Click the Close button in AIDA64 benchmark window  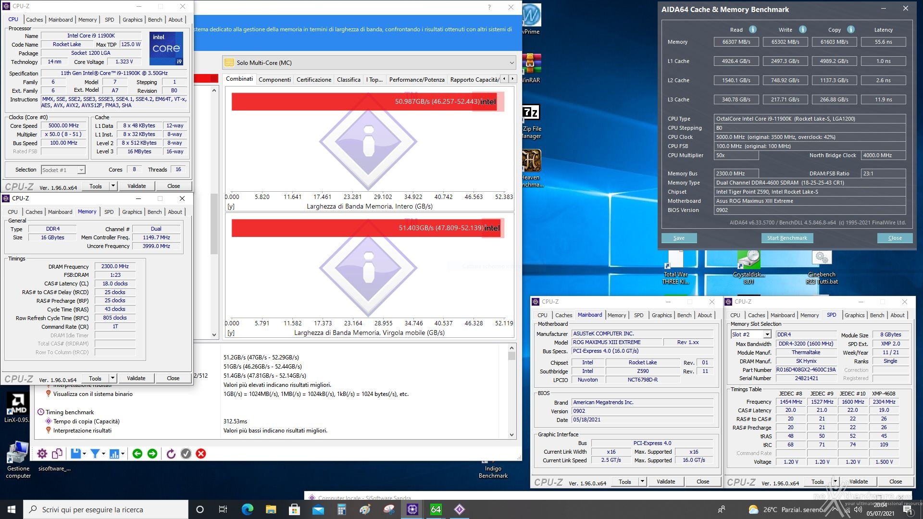coord(895,238)
